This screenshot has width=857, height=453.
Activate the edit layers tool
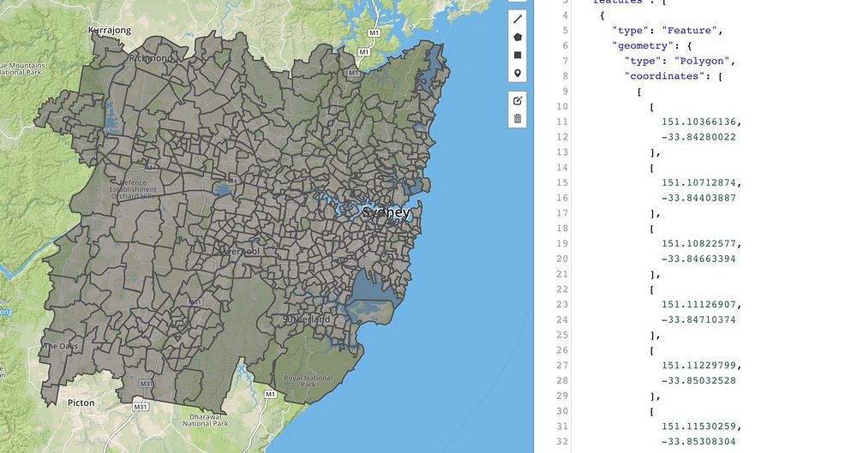(518, 100)
